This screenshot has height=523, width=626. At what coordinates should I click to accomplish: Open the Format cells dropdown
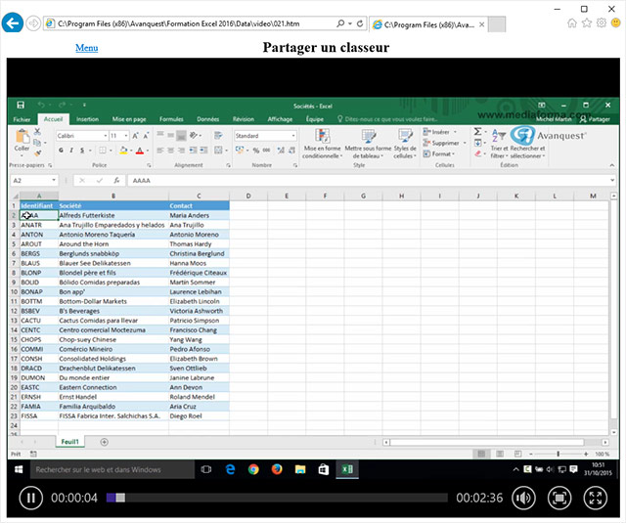439,153
